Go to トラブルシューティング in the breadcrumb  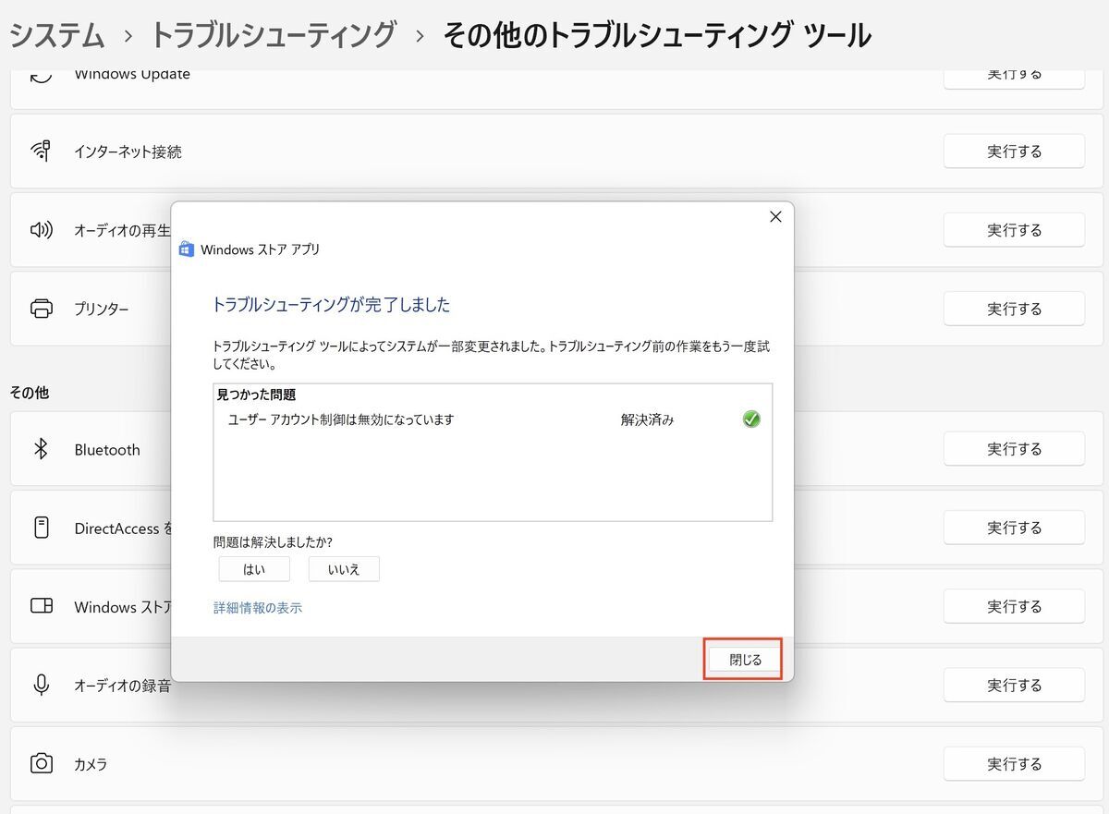pyautogui.click(x=274, y=36)
